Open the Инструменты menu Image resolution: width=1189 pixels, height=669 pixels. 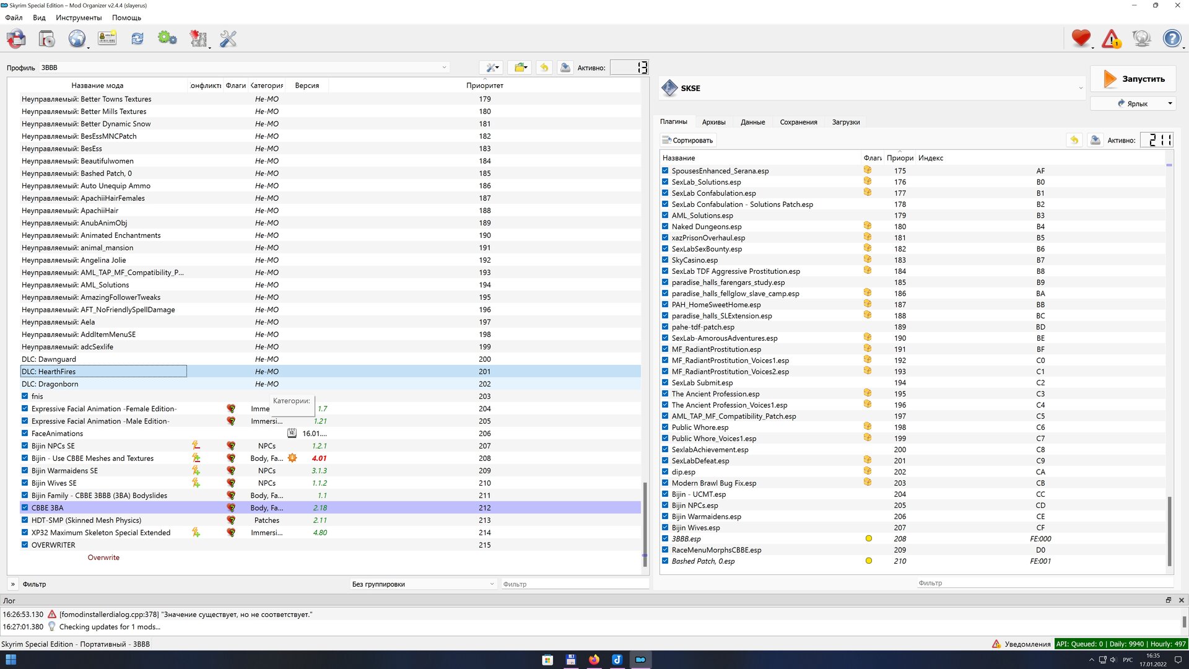point(78,17)
